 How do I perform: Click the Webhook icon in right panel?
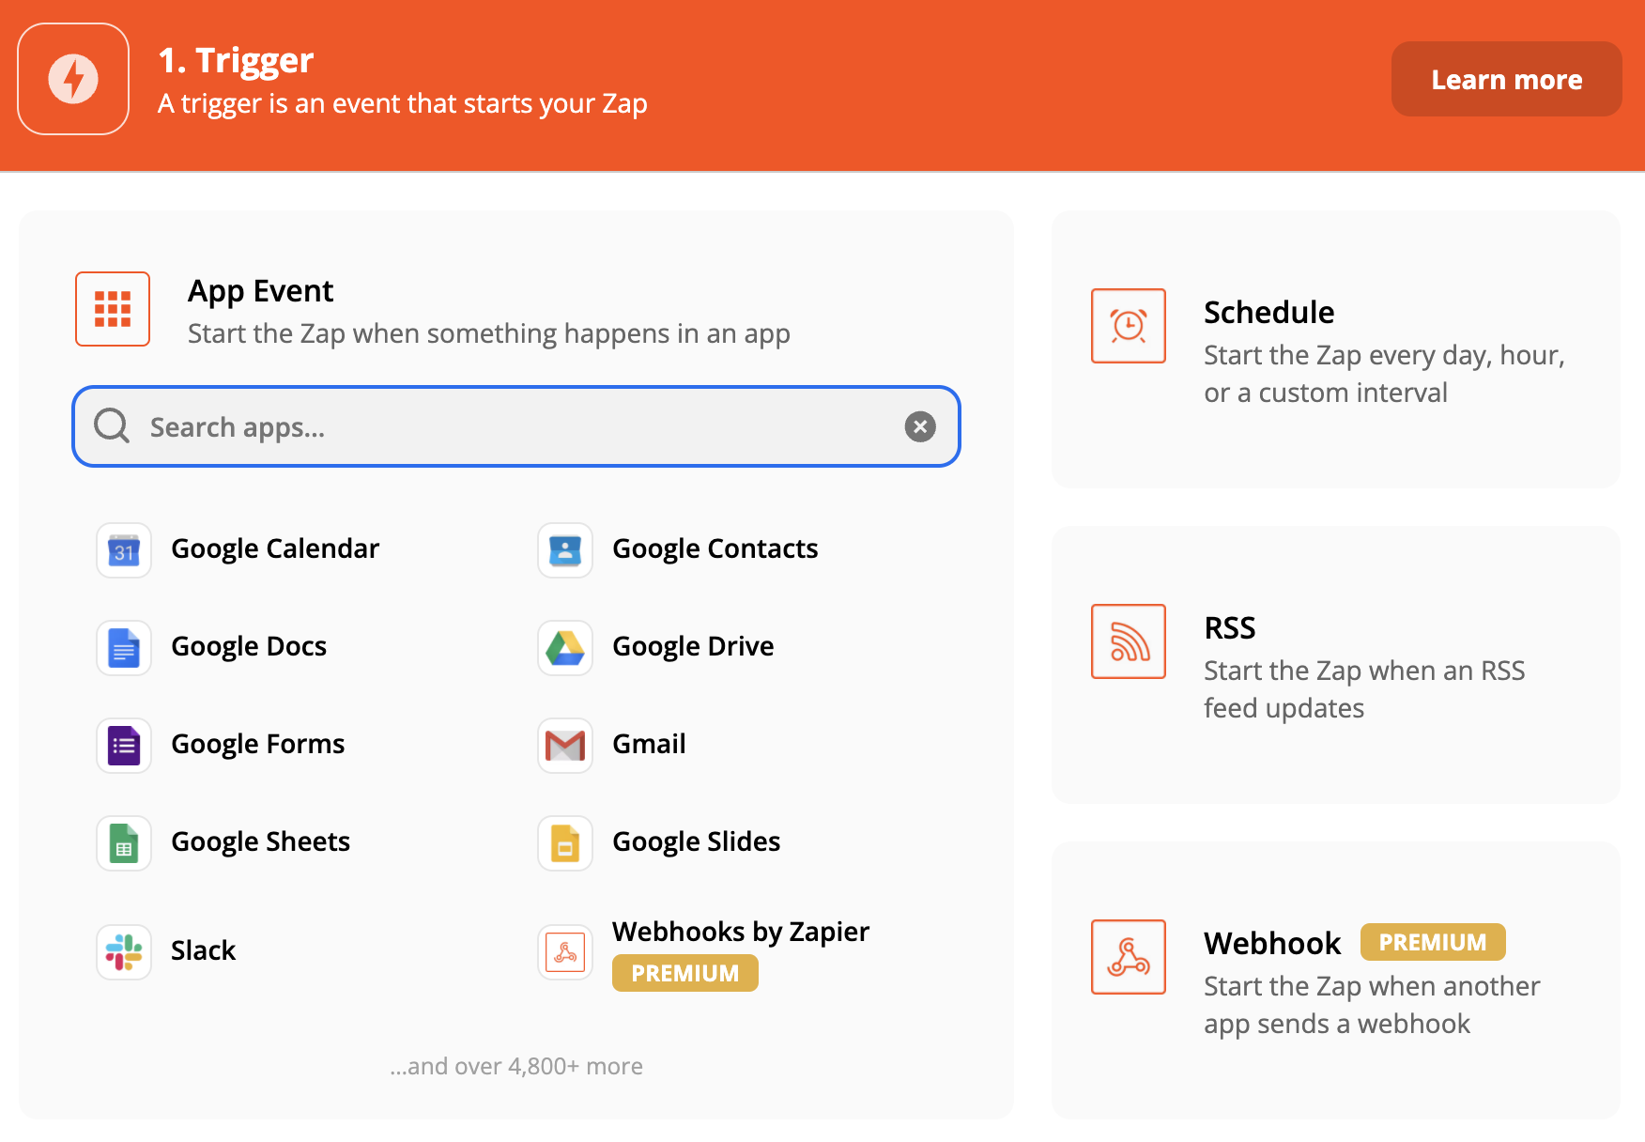click(1129, 957)
